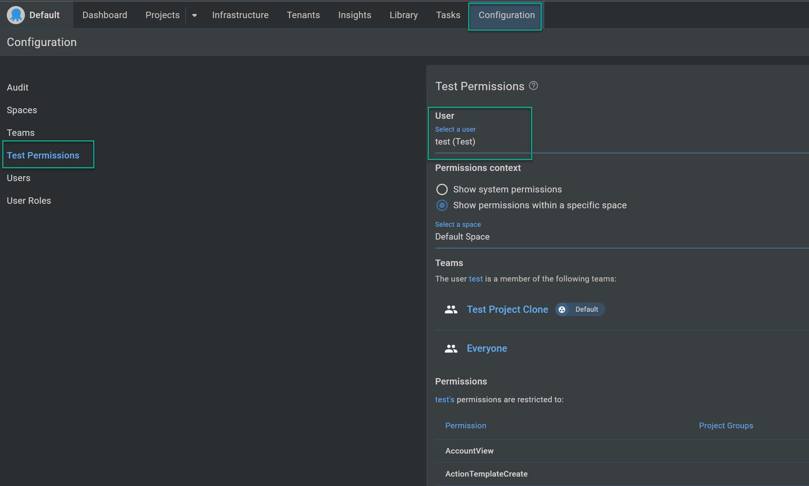809x486 pixels.
Task: Click the 'test' user link in Teams
Action: click(x=476, y=279)
